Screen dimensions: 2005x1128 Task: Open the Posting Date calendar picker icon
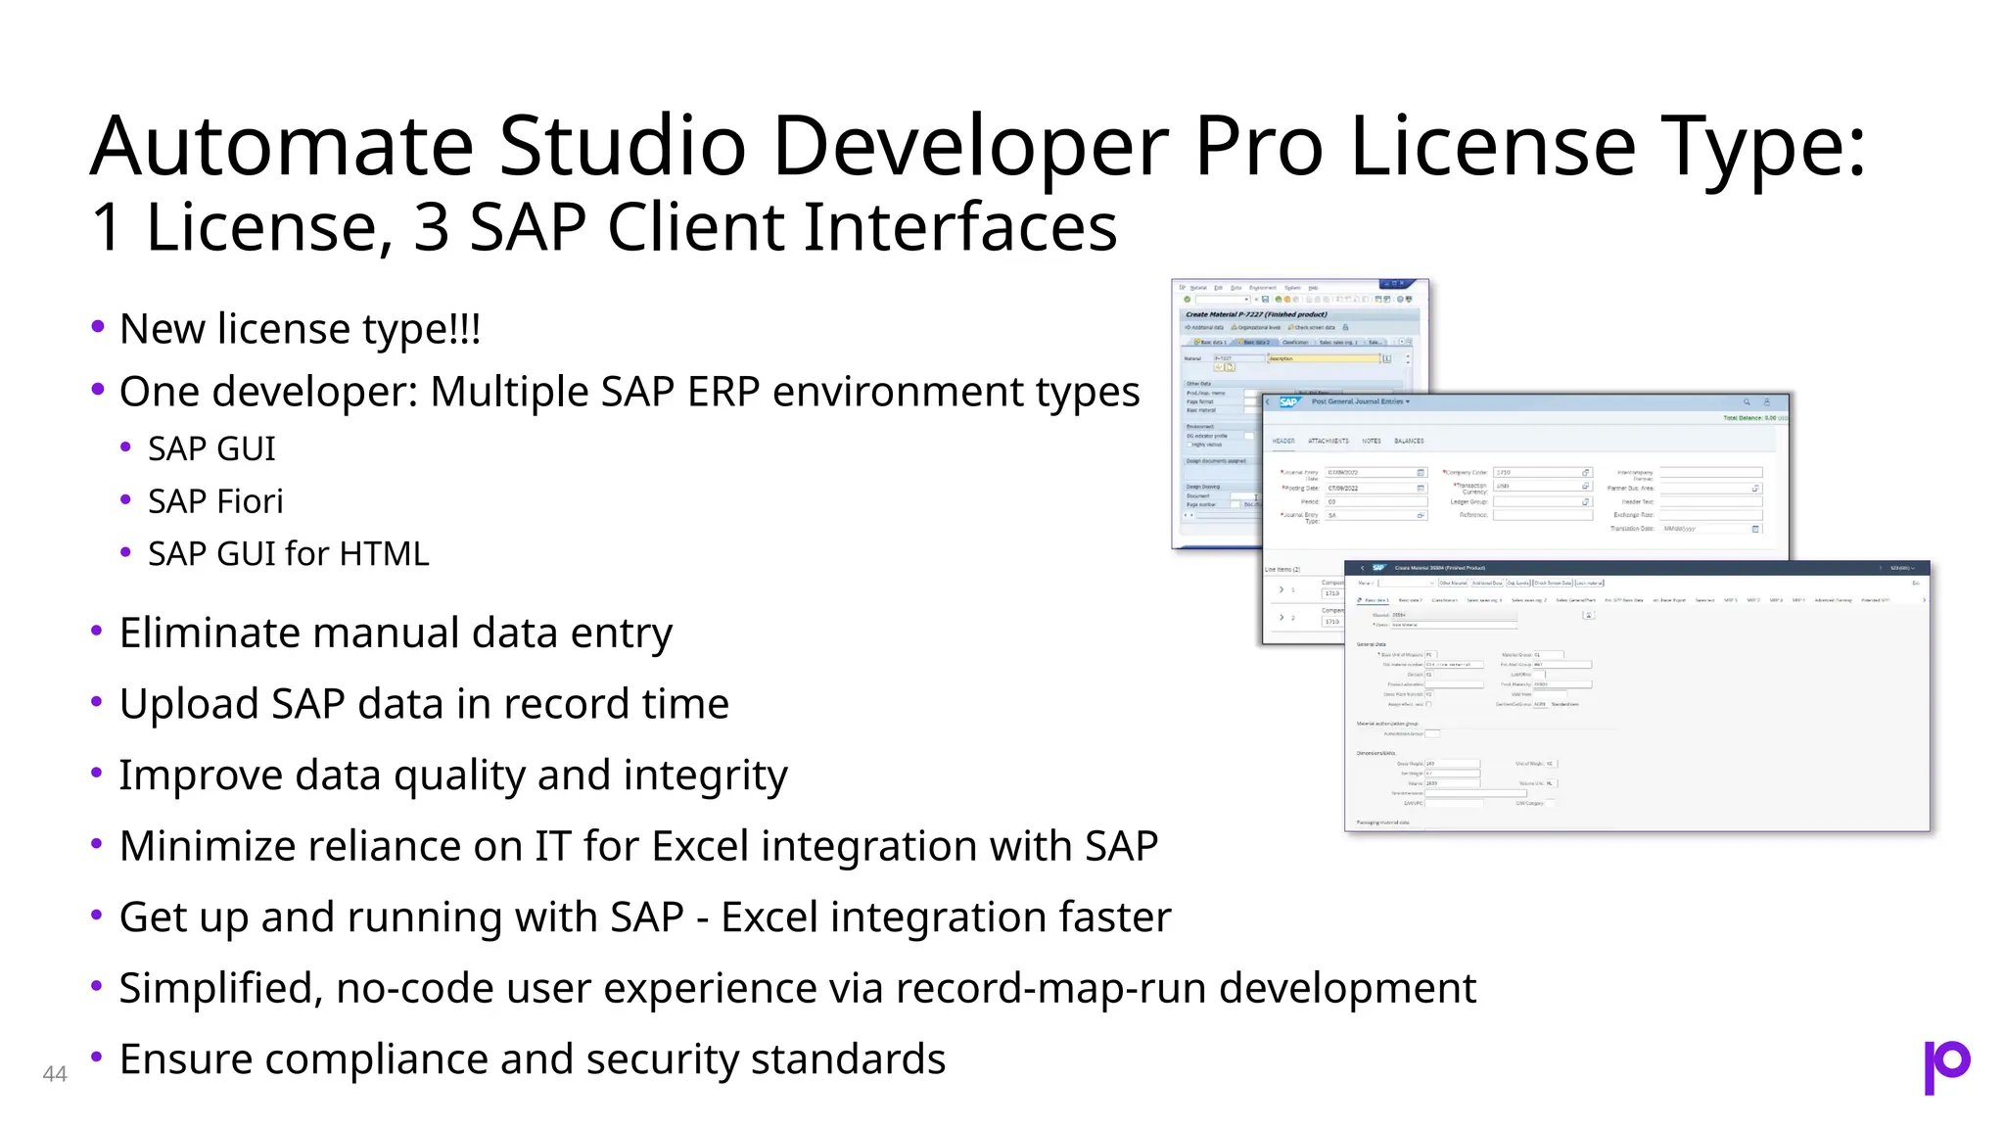click(1421, 488)
